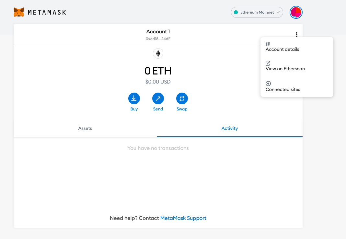Image resolution: width=346 pixels, height=239 pixels.
Task: Switch to the Activity tab
Action: (230, 128)
